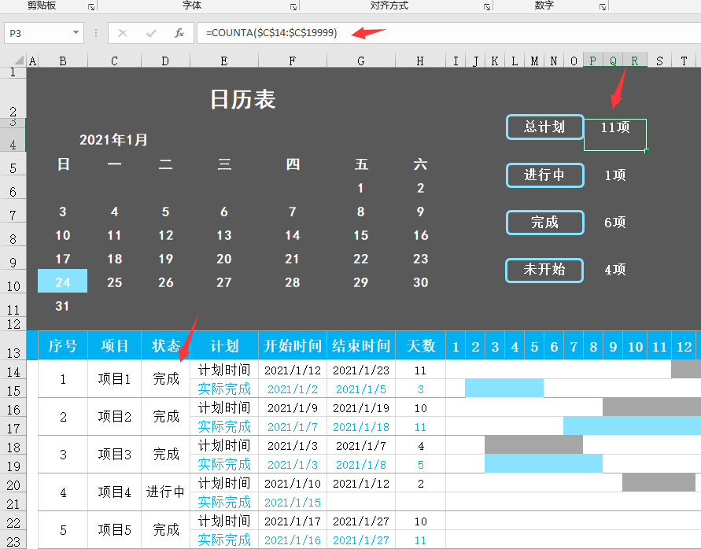Expand the Name Box dropdown arrow
Screen dimensions: 701x549
76,32
